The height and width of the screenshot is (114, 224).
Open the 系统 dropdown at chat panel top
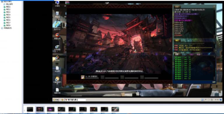pyautogui.click(x=177, y=7)
